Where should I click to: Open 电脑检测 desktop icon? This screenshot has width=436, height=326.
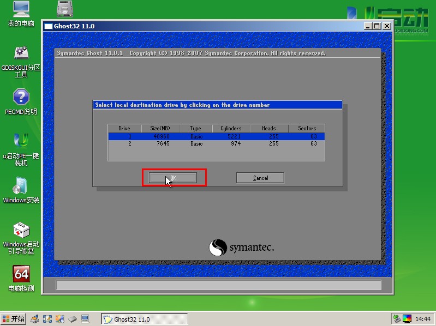(x=21, y=278)
